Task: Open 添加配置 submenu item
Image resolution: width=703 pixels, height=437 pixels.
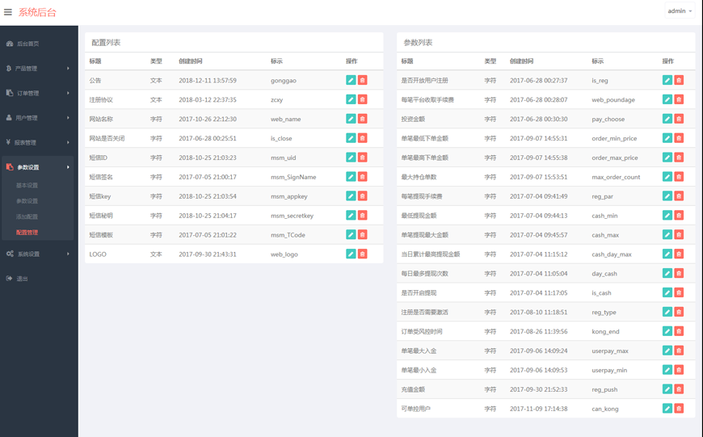Action: click(x=27, y=216)
